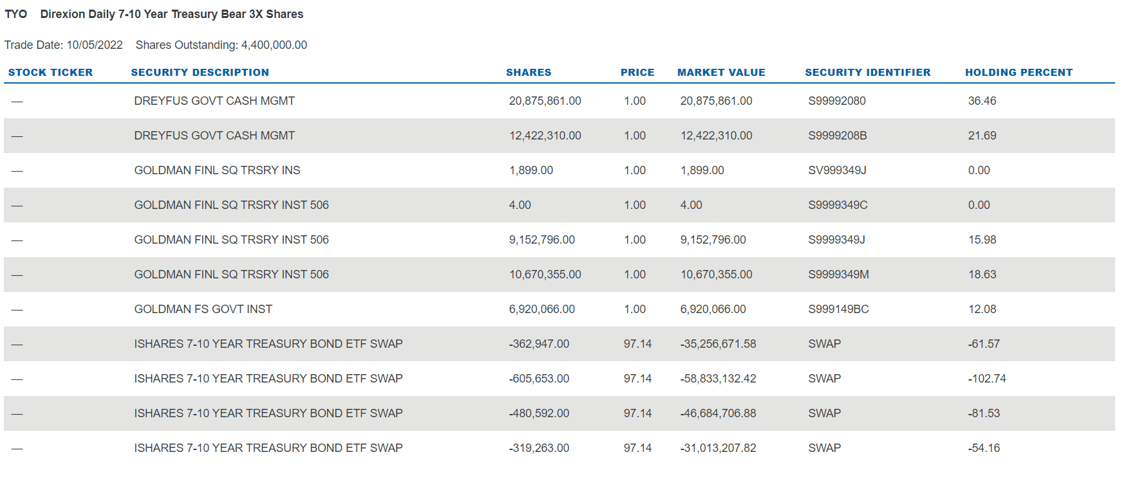Click holding percent 15.98
This screenshot has height=477, width=1128.
click(982, 240)
